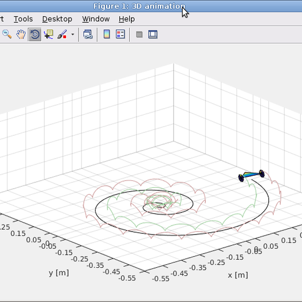The height and width of the screenshot is (302, 302).
Task: Activate the Data Cursor tool
Action: tap(48, 35)
